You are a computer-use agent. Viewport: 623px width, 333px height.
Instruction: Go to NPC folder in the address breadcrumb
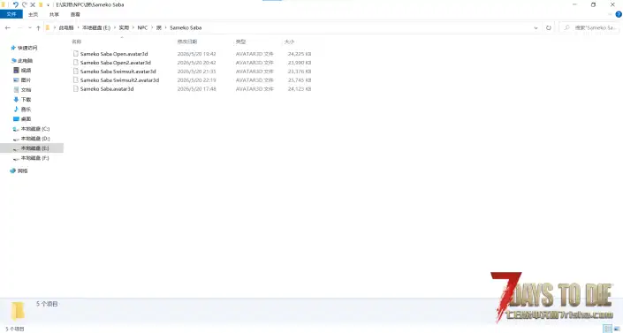pyautogui.click(x=142, y=27)
